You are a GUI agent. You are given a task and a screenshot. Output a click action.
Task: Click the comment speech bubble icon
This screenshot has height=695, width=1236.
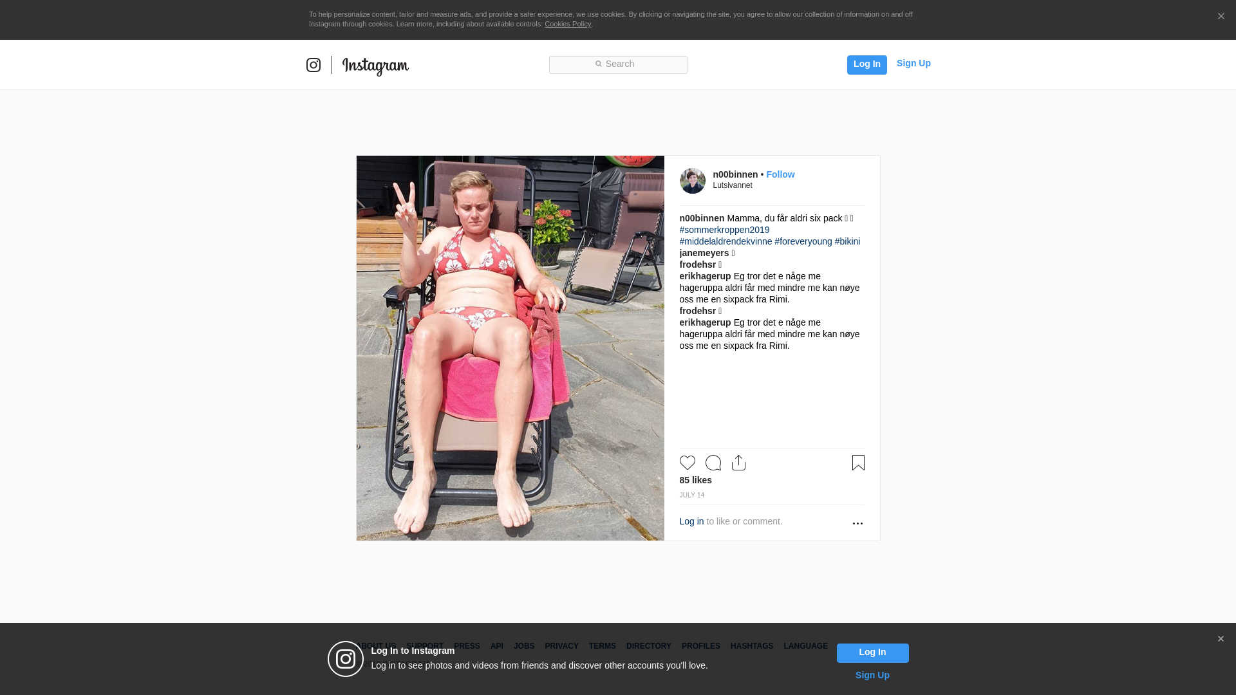713,463
